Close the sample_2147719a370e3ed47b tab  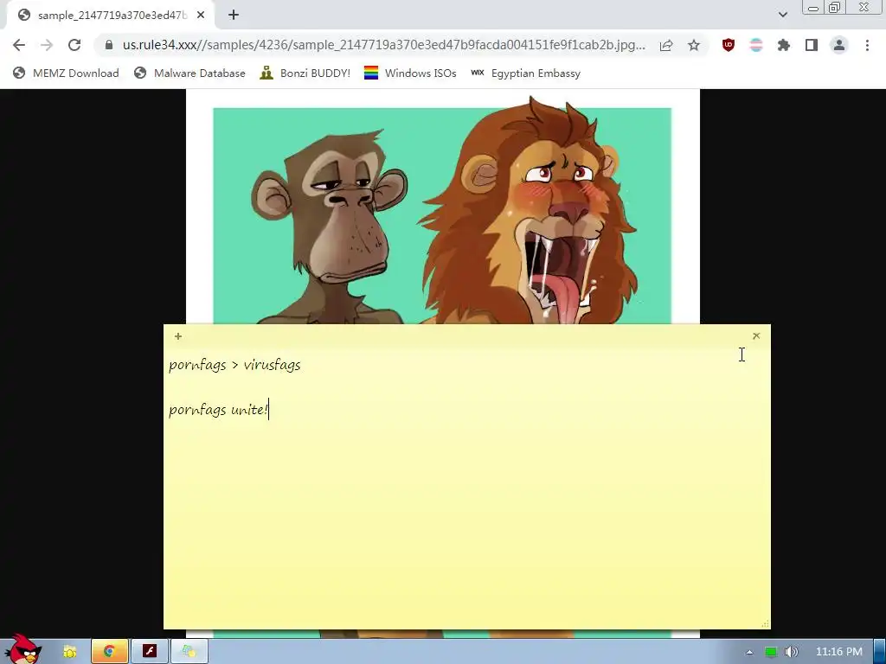pos(201,15)
